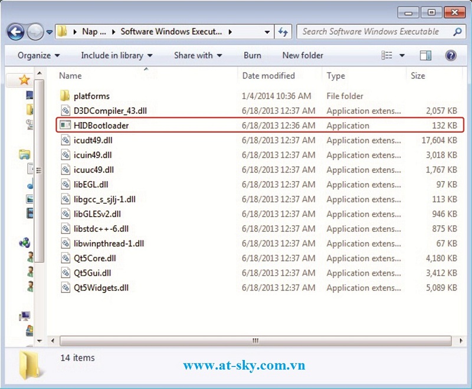Expand breadcrumb arrow after Software Windows Execut...

click(230, 32)
